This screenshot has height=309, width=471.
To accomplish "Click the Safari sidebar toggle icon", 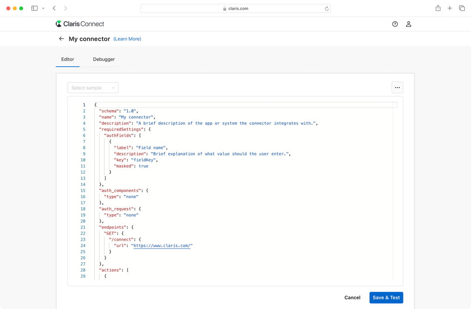I will [34, 8].
